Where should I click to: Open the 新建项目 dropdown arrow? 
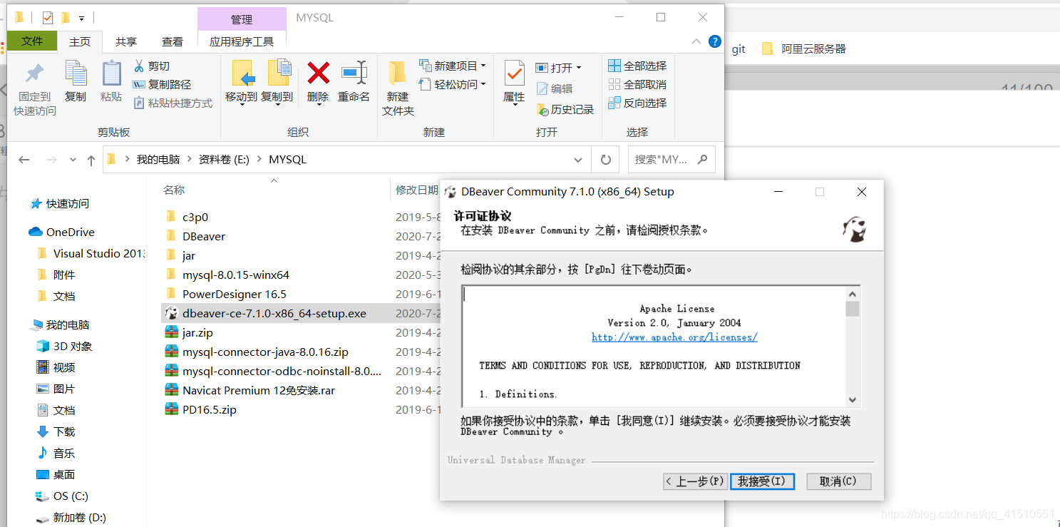(485, 66)
